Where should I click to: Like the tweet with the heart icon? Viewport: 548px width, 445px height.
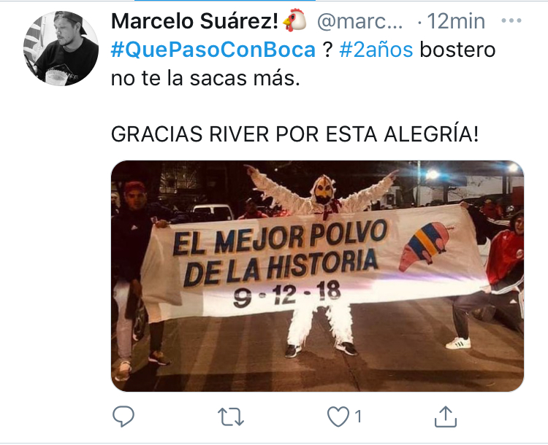338,417
